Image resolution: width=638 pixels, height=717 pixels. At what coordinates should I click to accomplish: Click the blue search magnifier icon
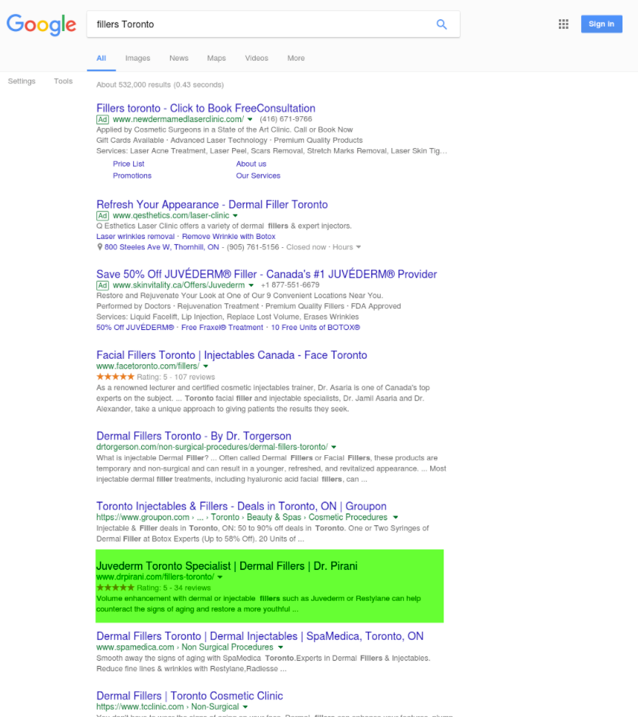coord(441,24)
